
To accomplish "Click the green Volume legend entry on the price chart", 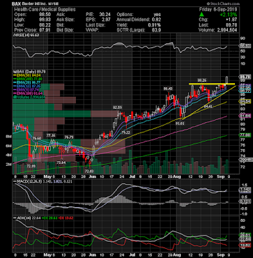I will tap(30, 97).
